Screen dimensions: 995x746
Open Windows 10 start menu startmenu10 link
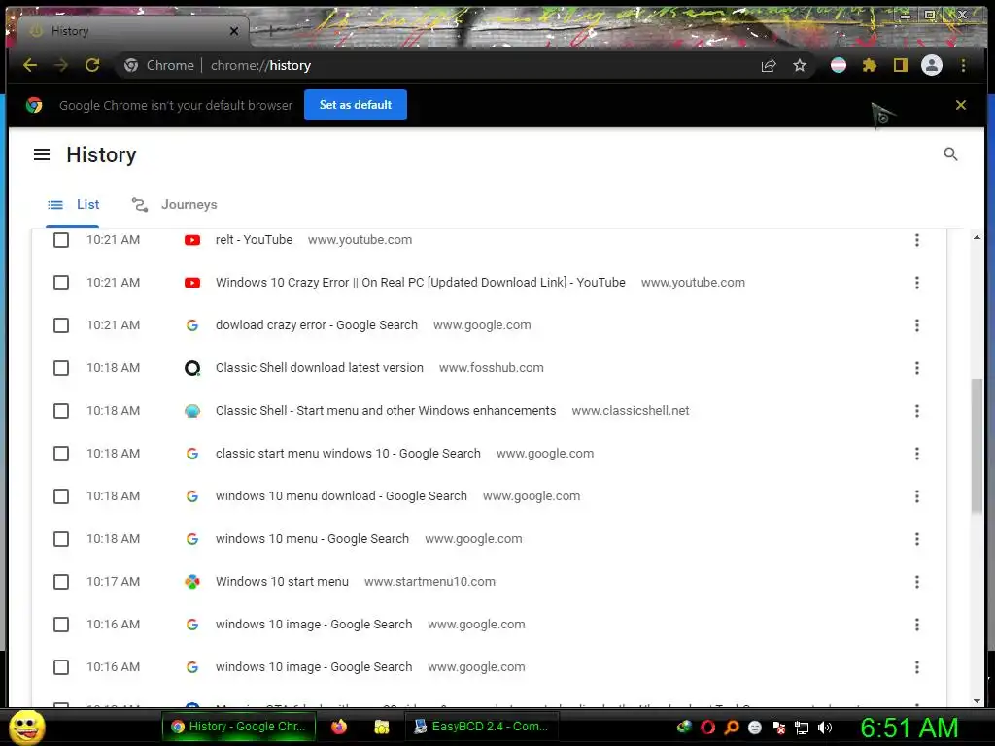[282, 582]
